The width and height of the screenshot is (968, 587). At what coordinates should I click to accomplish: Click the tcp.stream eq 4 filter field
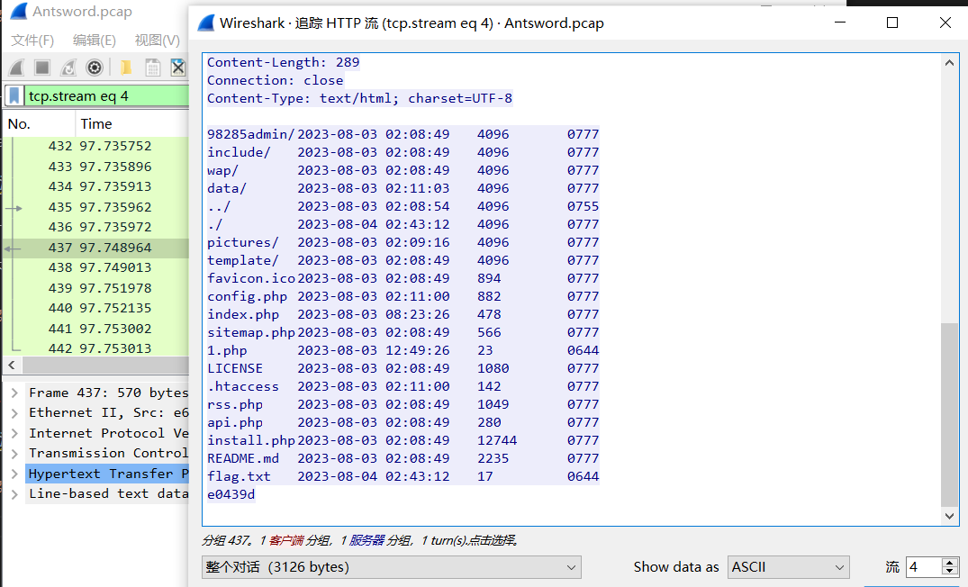(104, 95)
